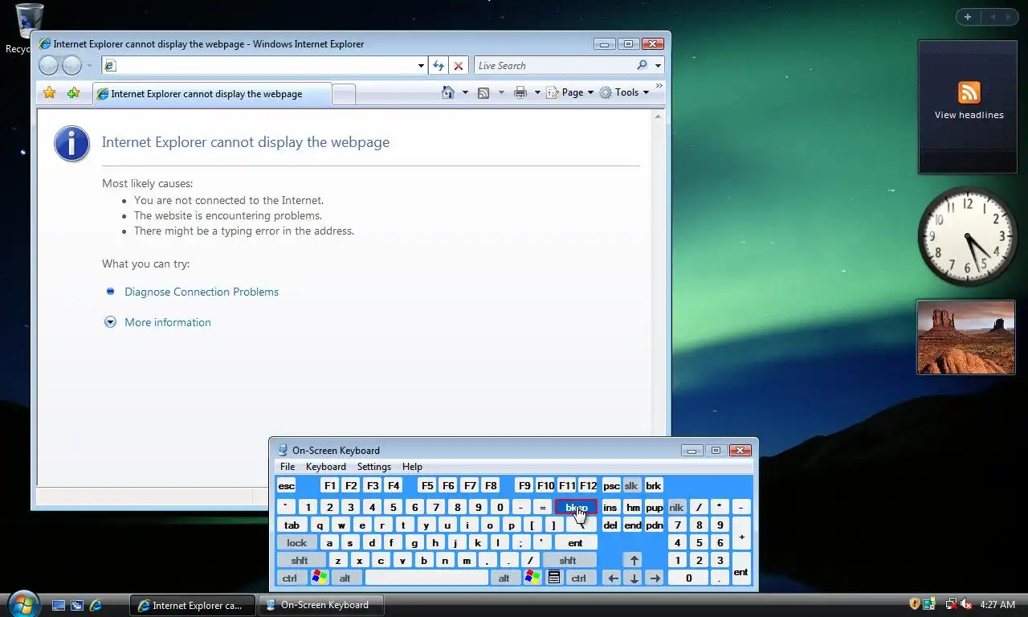
Task: Select the 'Internet Explorer cannot display the webpage' tab
Action: click(211, 94)
